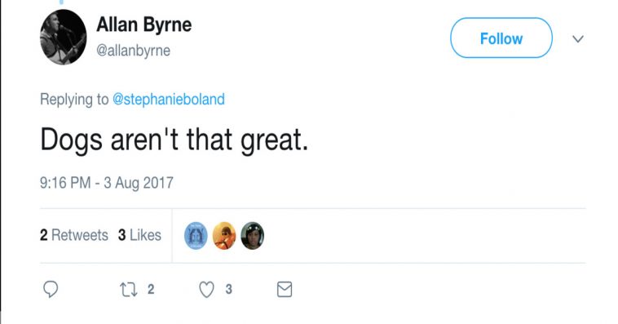618x324 pixels.
Task: Open the @stephanieboland profile link
Action: [x=169, y=99]
